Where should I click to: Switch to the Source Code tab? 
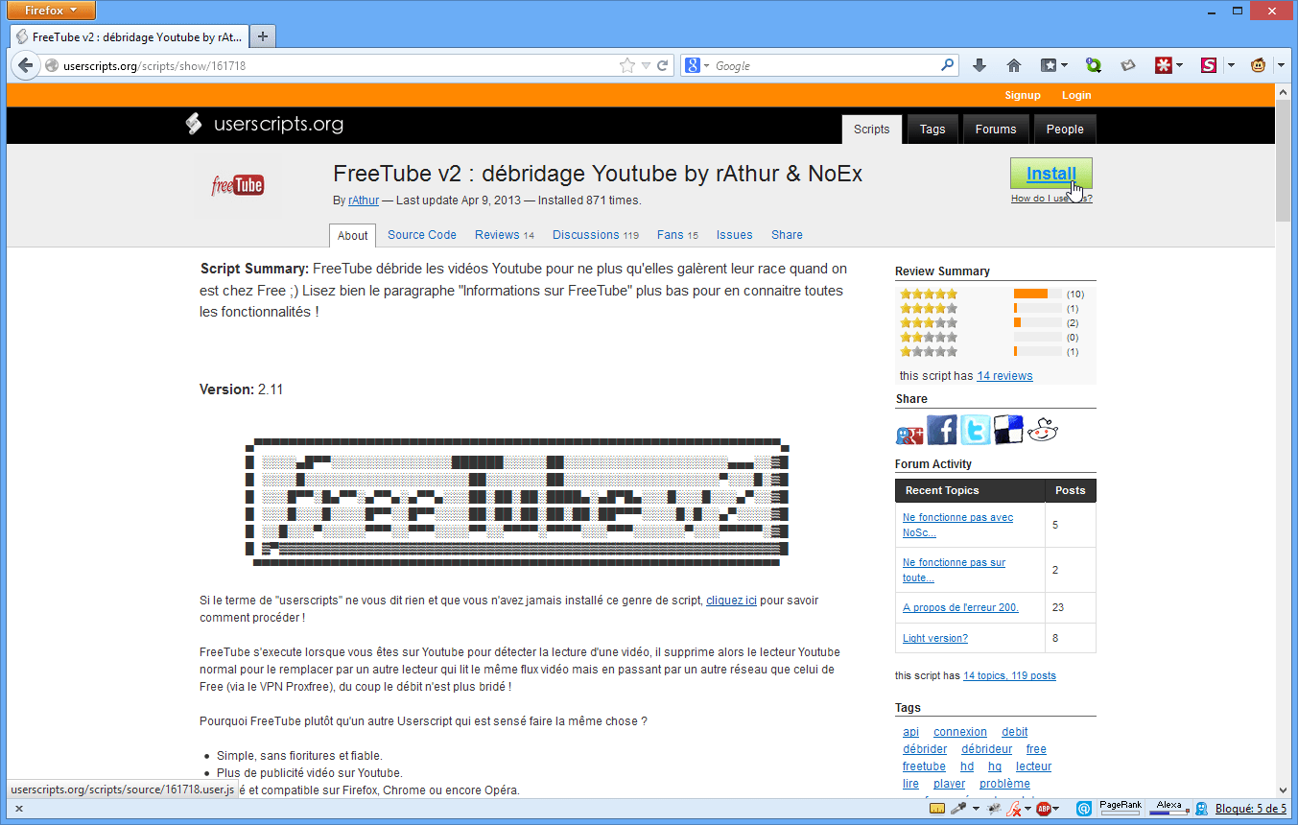point(422,235)
